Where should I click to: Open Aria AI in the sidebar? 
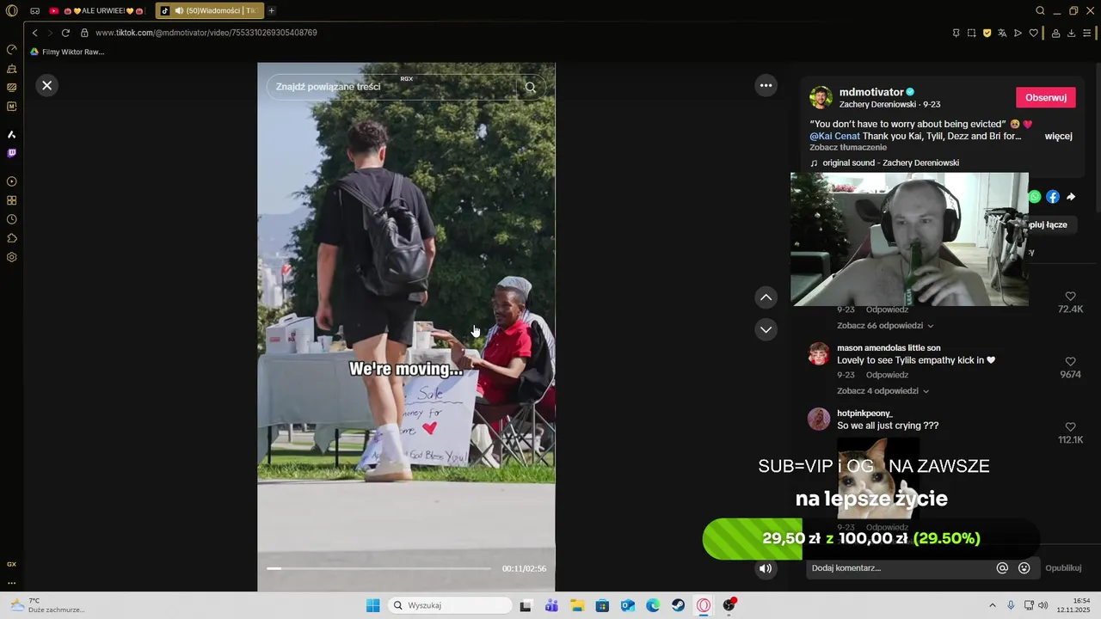coord(12,134)
